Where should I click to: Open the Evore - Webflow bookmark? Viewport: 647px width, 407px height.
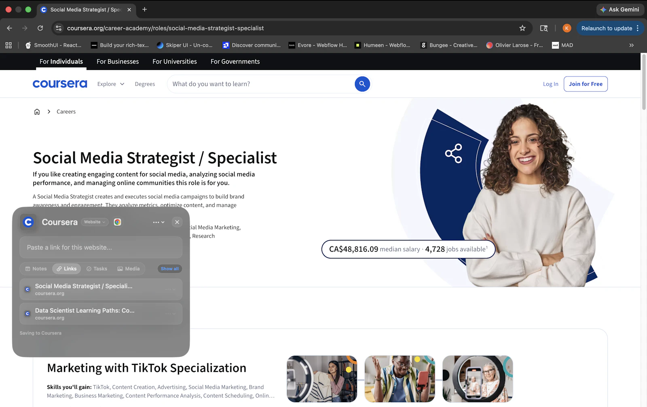coord(317,45)
